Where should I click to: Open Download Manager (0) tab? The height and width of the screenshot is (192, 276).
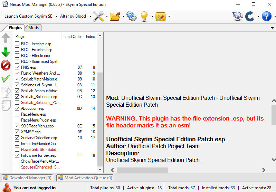pyautogui.click(x=27, y=178)
